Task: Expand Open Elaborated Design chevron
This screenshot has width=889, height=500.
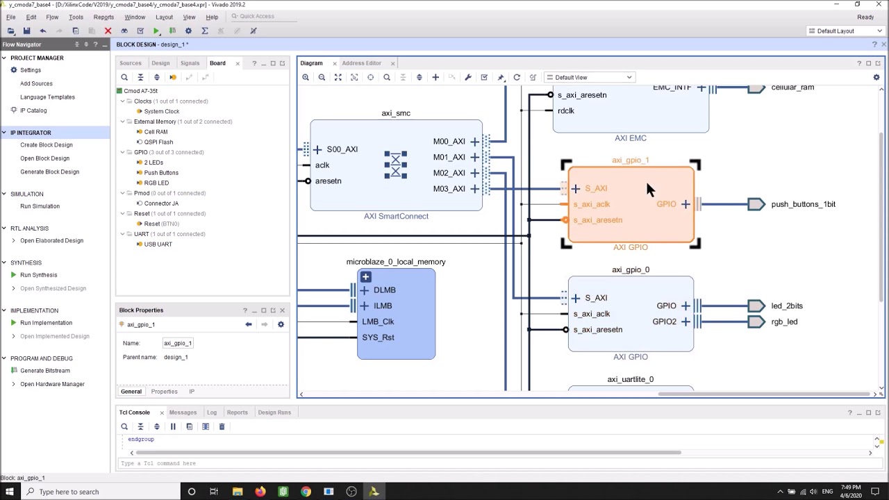Action: [x=13, y=240]
